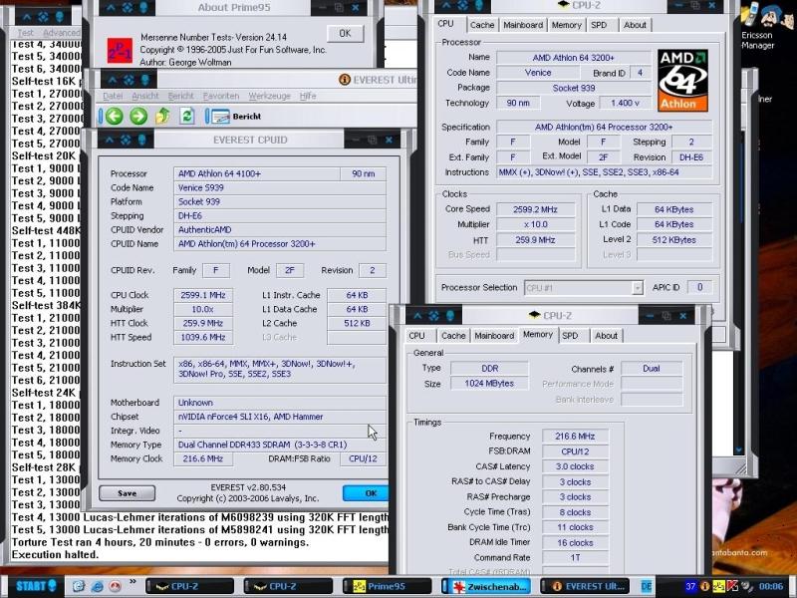Open Ansicht menu in EVEREST

(x=145, y=96)
